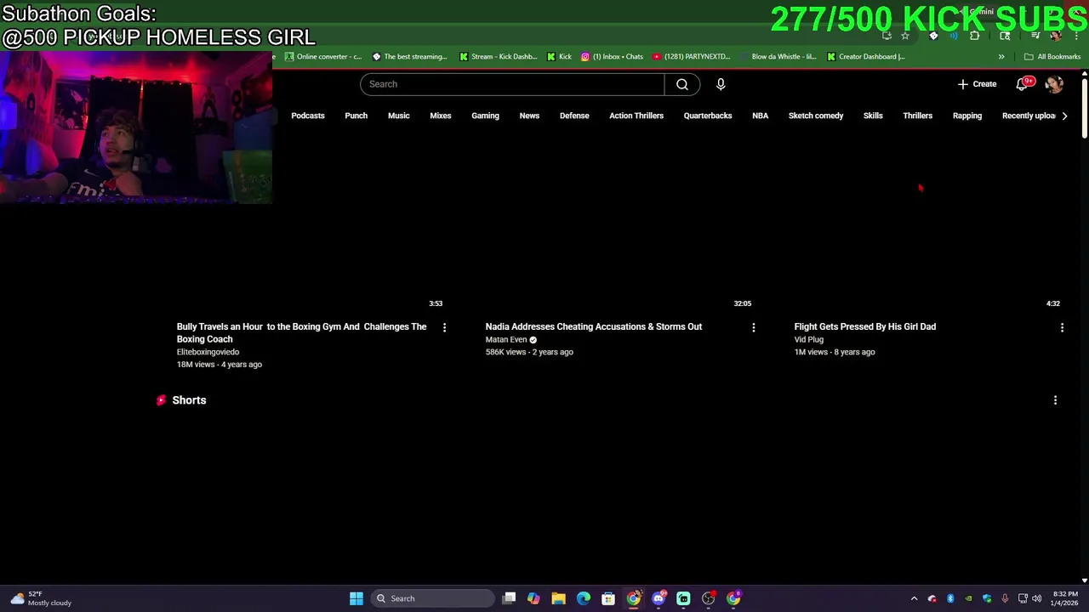1089x612 pixels.
Task: Open Instagram Inbox Chats bookmark
Action: tap(612, 57)
